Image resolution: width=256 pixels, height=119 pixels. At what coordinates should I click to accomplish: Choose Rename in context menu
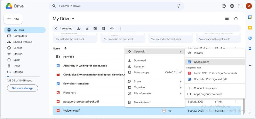(155, 67)
